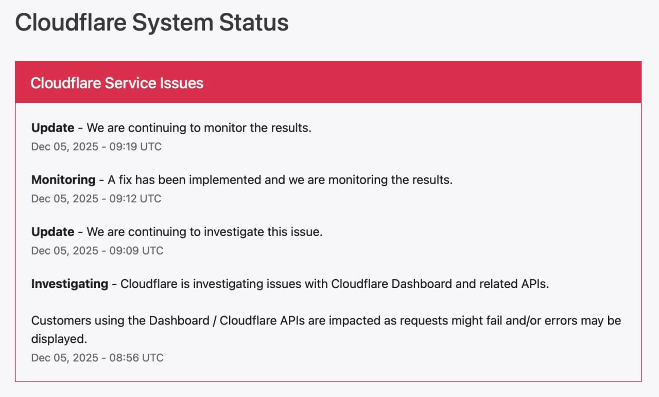The width and height of the screenshot is (659, 397).
Task: Select the bold Investigating status label
Action: (x=70, y=284)
